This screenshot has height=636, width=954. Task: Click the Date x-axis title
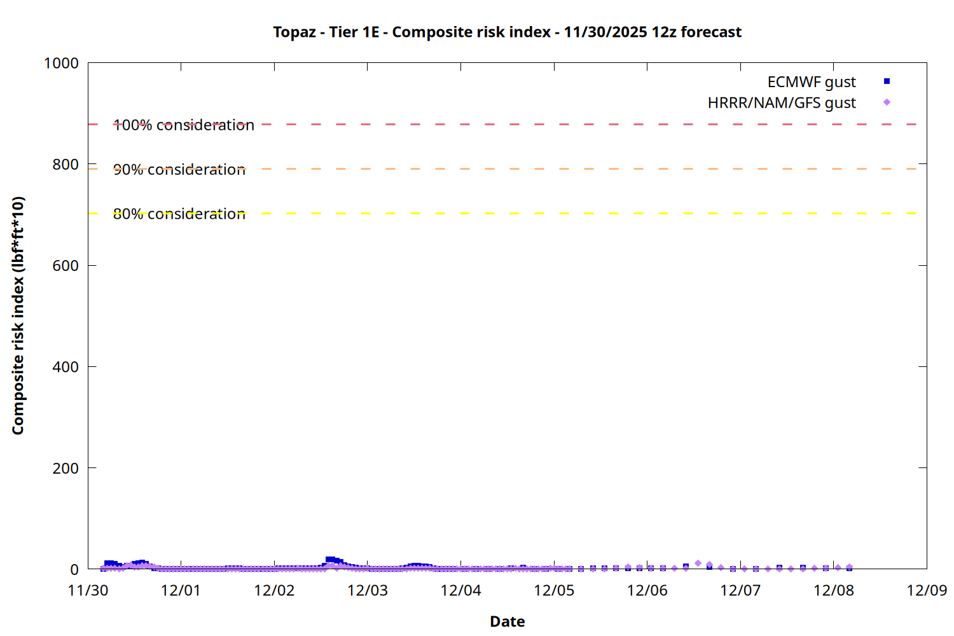507,621
